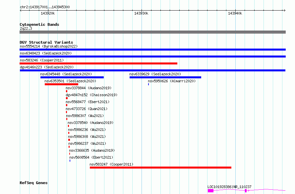Click the 143930k ruler label
This screenshot has height=194, width=295.
[141, 13]
